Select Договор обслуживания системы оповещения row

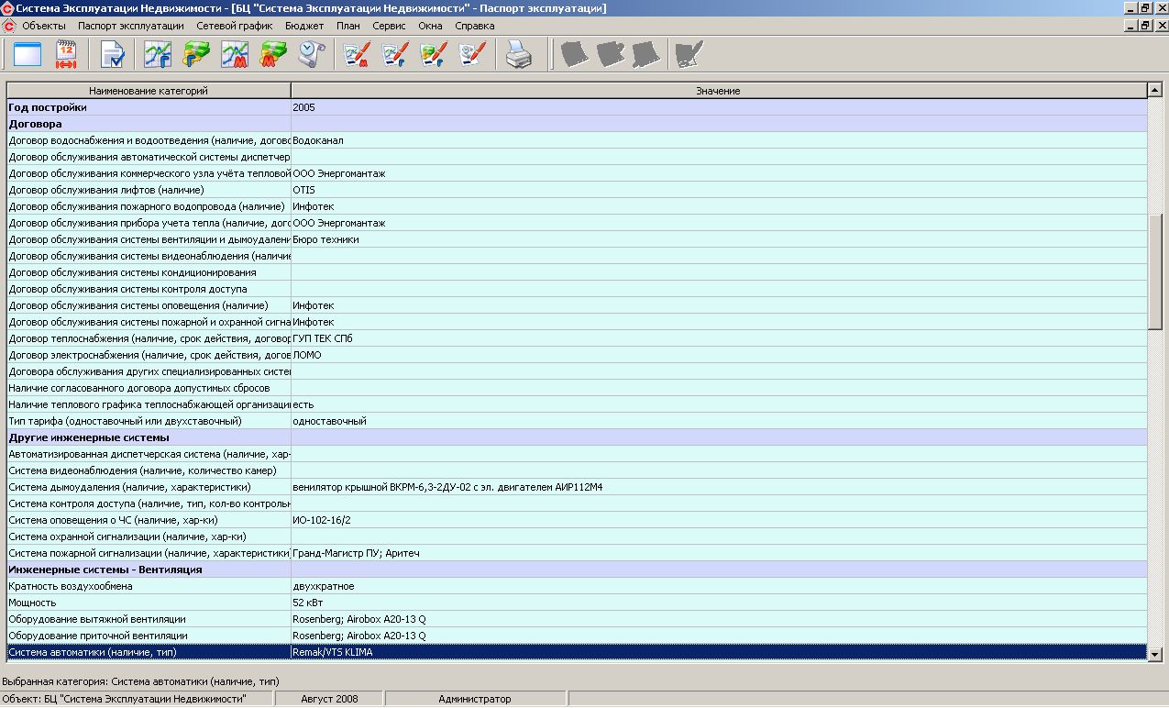click(577, 305)
